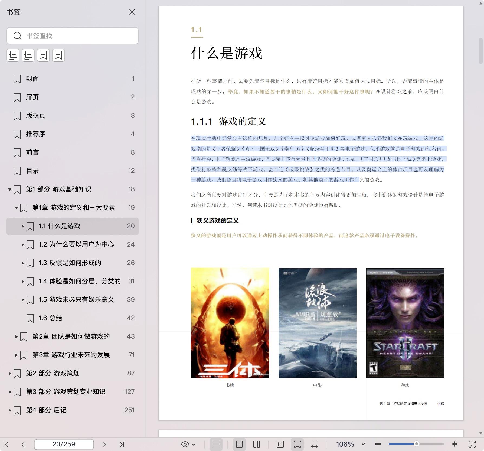
Task: Select 1.5 游戏未必只有娱乐意义 bookmark
Action: point(73,300)
